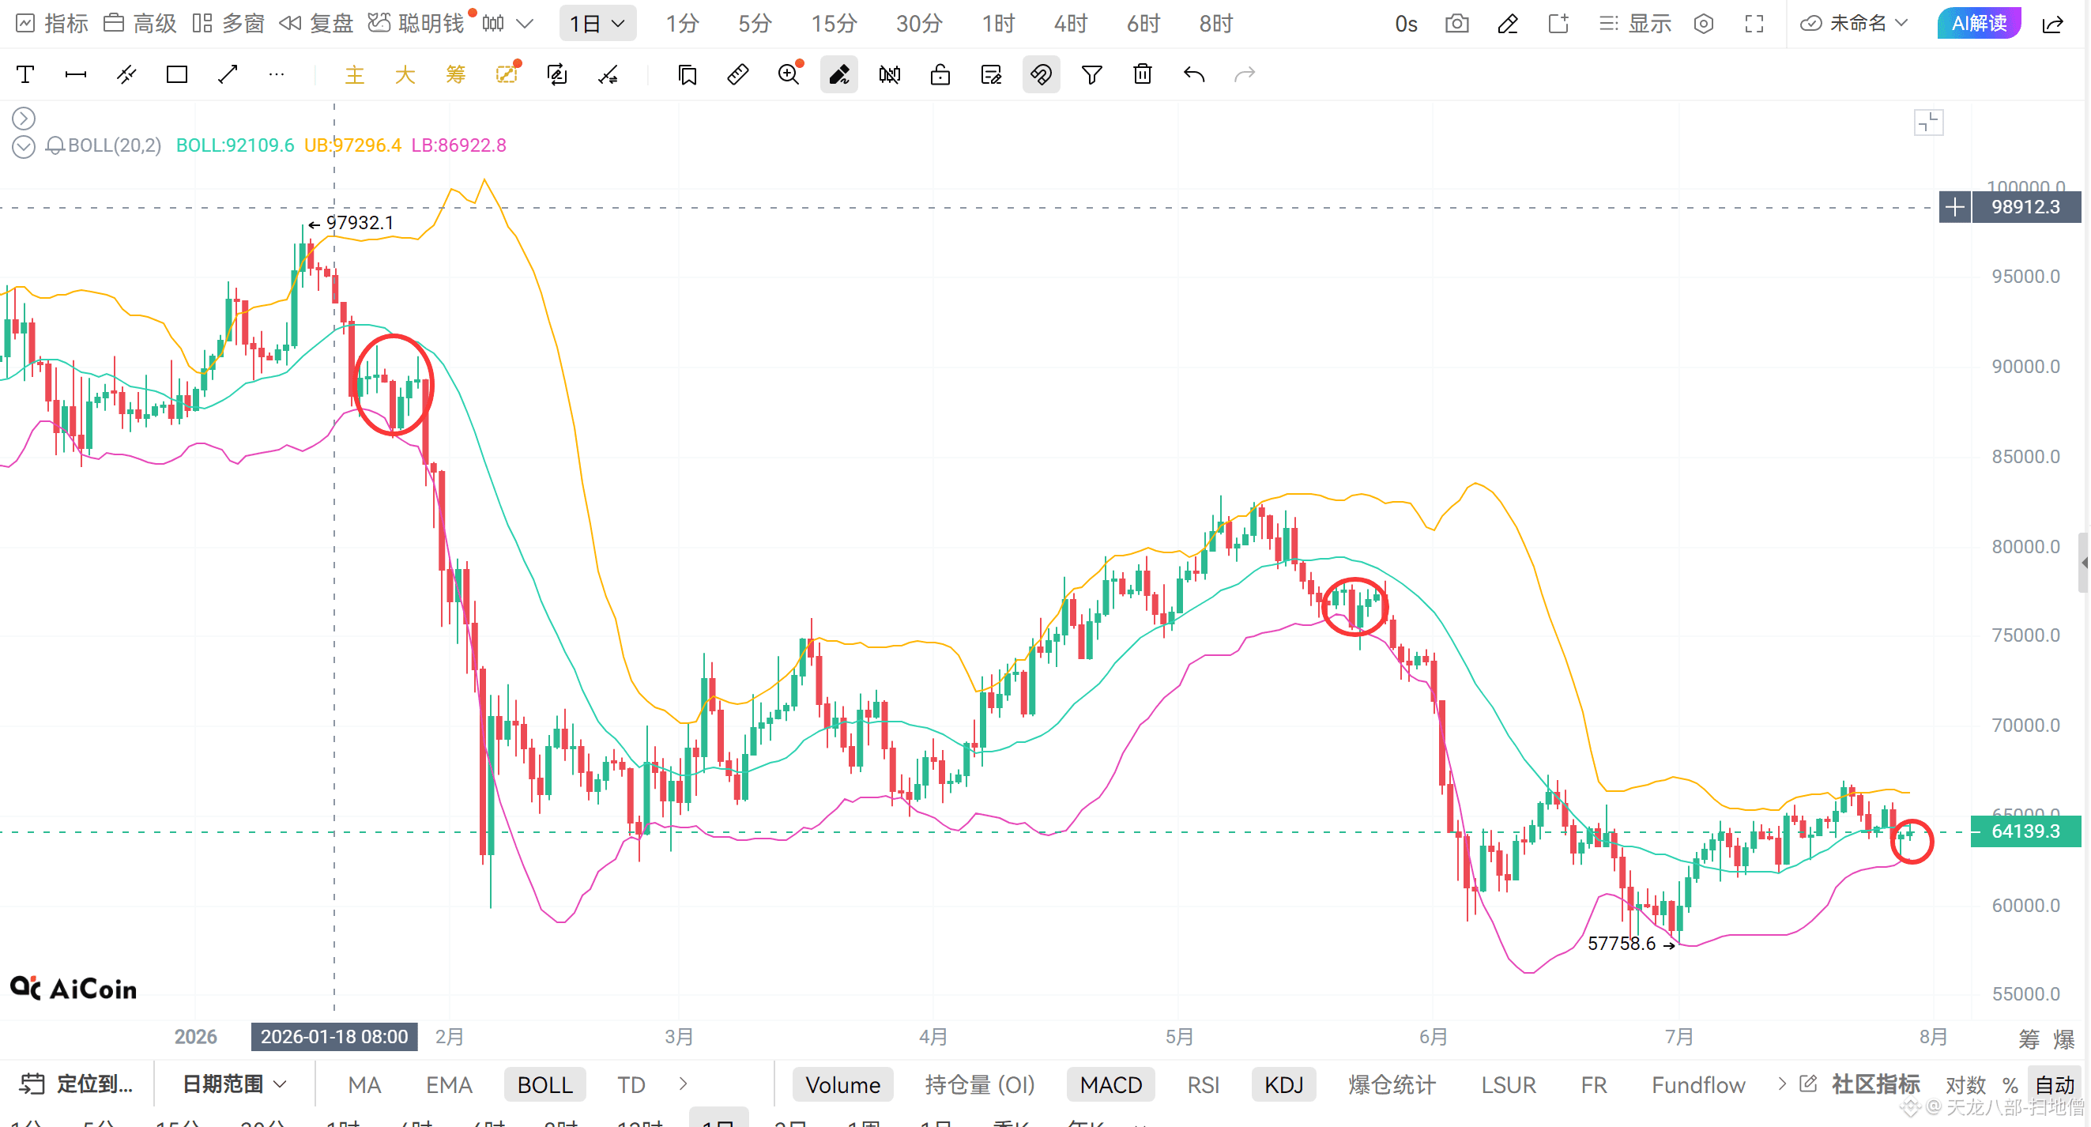Open the 指标 indicators menu
The width and height of the screenshot is (2091, 1127).
tap(53, 24)
